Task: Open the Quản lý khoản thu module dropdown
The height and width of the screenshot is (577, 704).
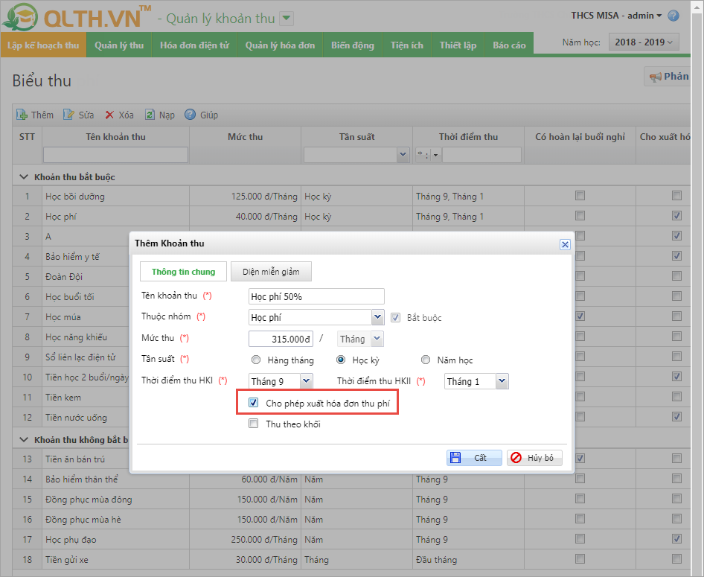Action: [287, 19]
